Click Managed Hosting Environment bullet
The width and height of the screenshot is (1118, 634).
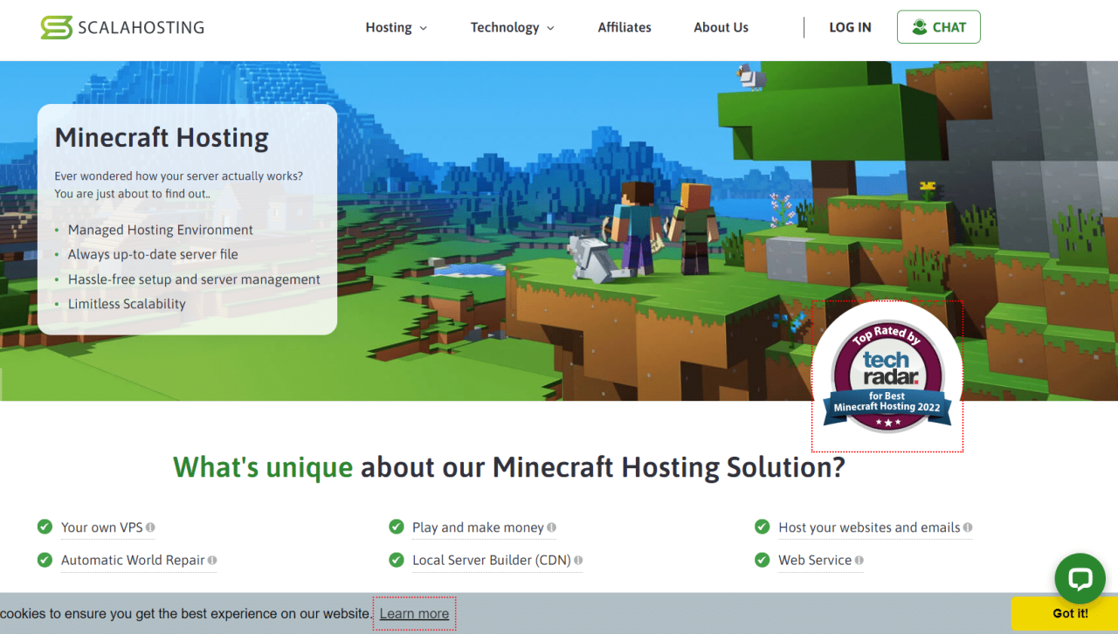[x=161, y=230]
